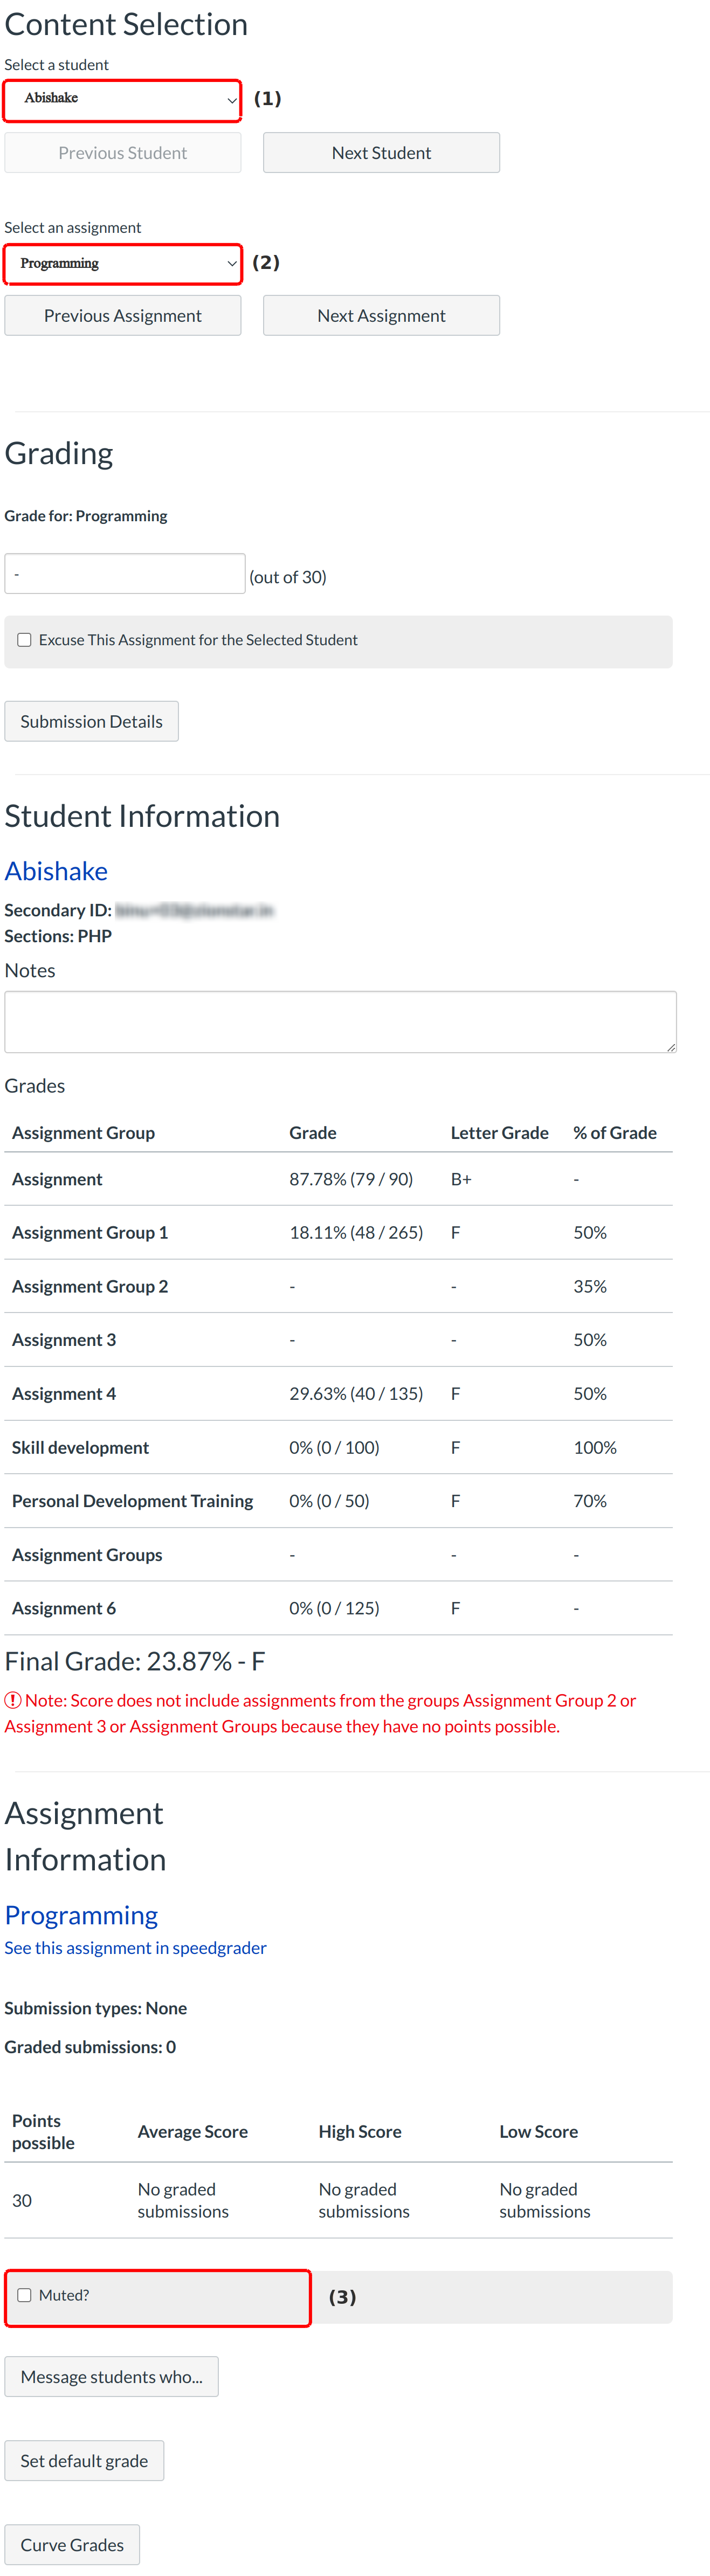Open Submission Details

[x=91, y=722]
